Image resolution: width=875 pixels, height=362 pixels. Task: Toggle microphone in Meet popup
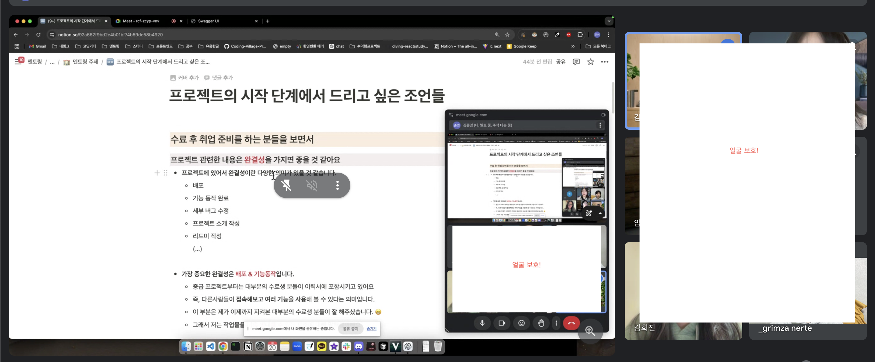[482, 323]
